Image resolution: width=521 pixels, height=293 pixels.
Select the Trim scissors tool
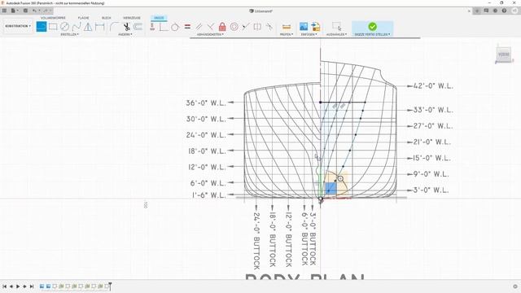pyautogui.click(x=127, y=27)
